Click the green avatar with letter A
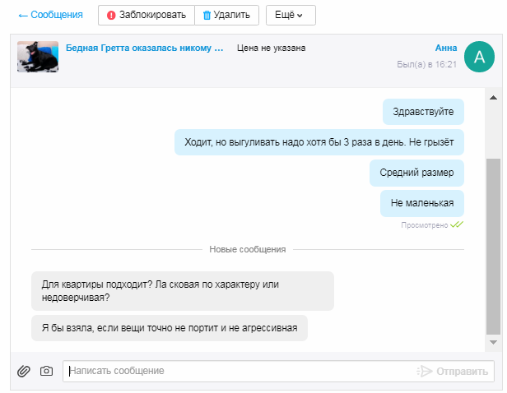Image resolution: width=507 pixels, height=393 pixels. tap(479, 57)
